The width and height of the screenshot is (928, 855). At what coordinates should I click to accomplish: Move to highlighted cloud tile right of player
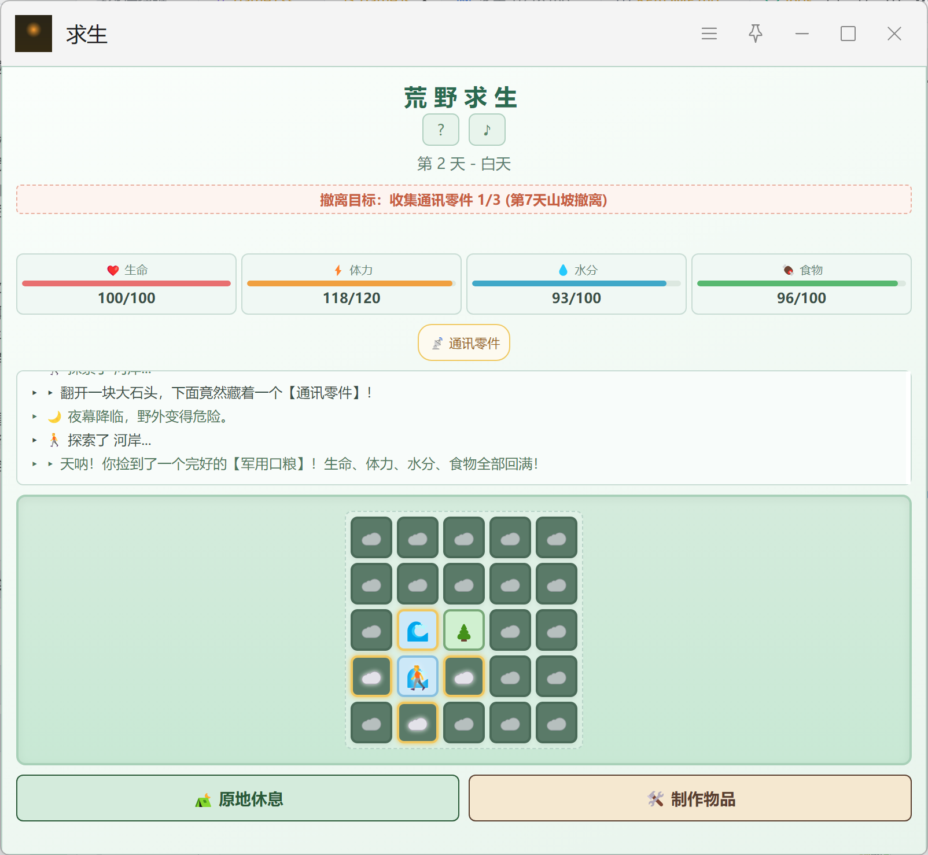(464, 676)
